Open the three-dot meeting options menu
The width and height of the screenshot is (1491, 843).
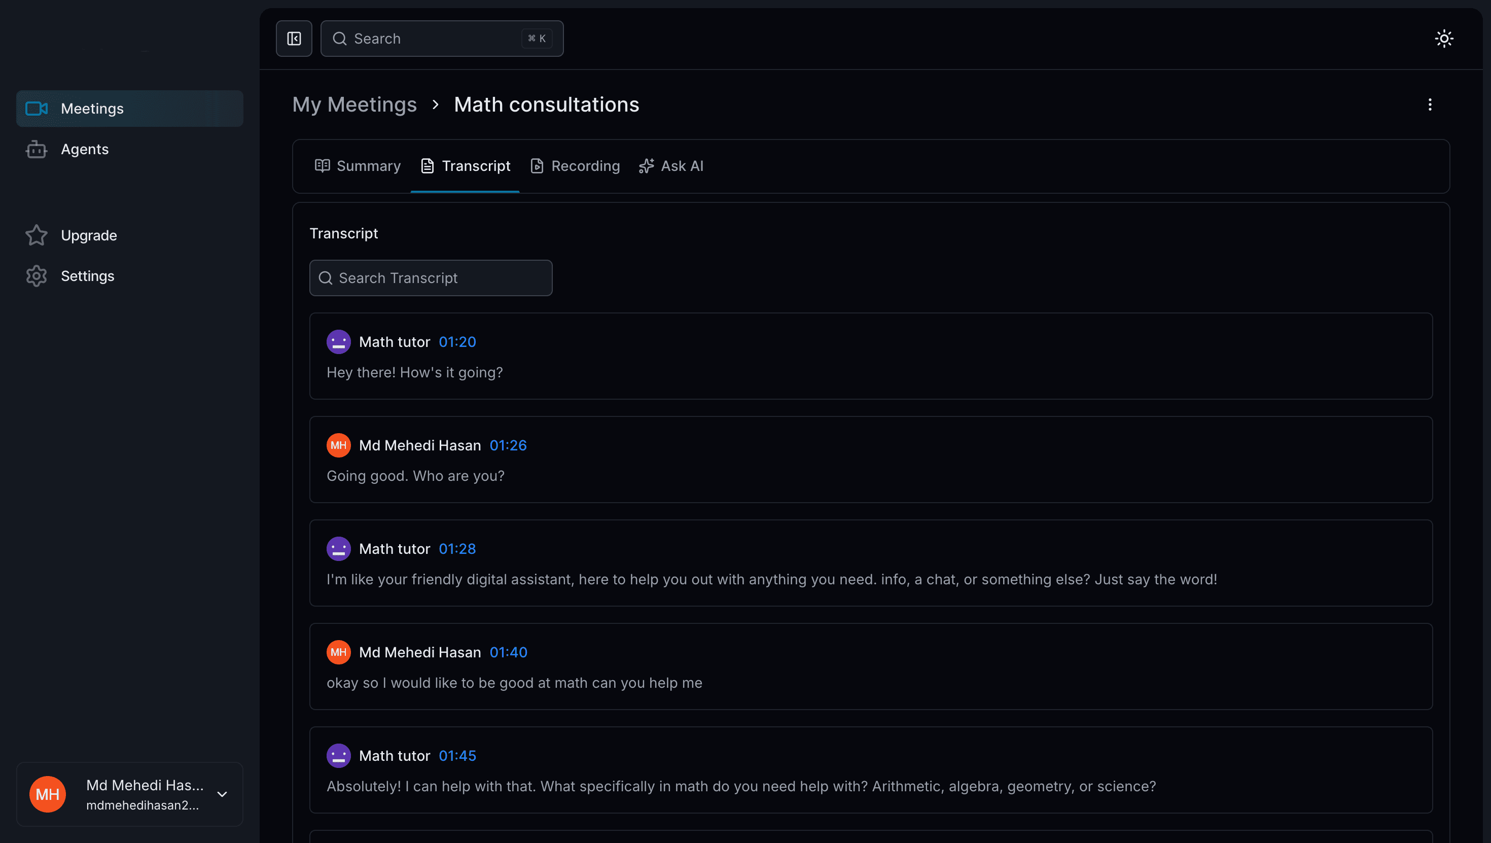click(x=1430, y=105)
